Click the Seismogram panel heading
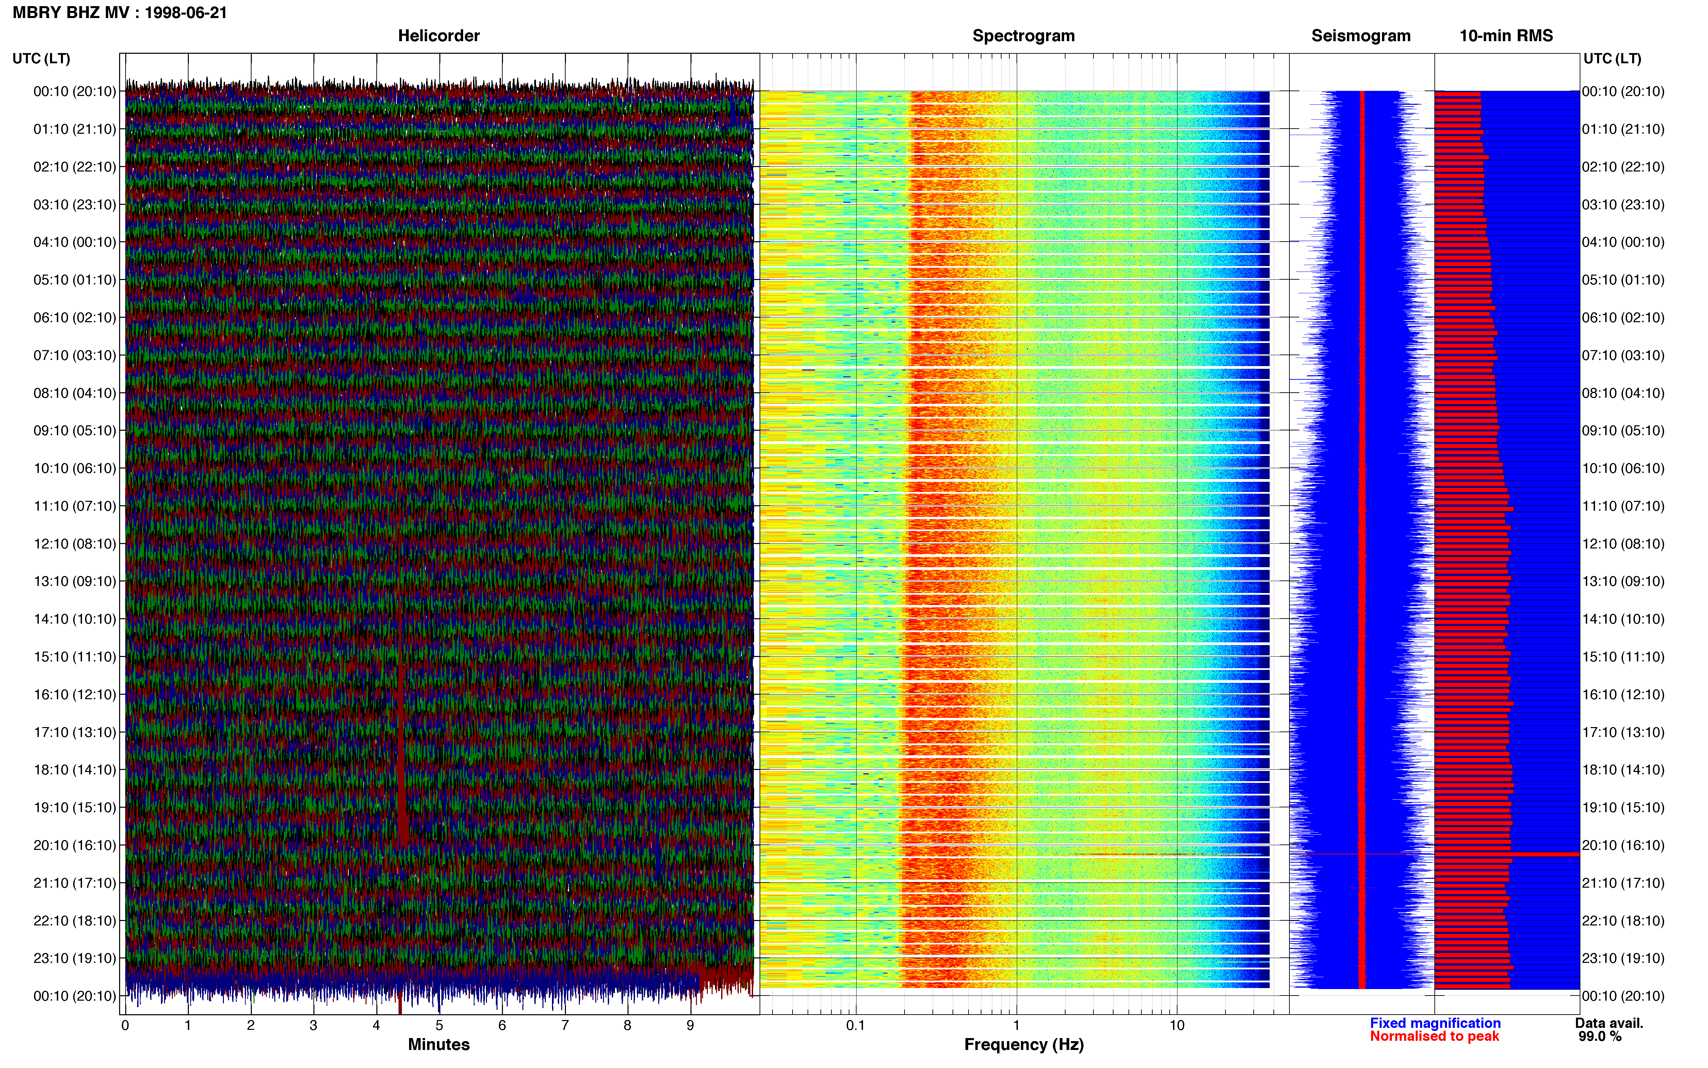1708x1068 pixels. (1361, 36)
